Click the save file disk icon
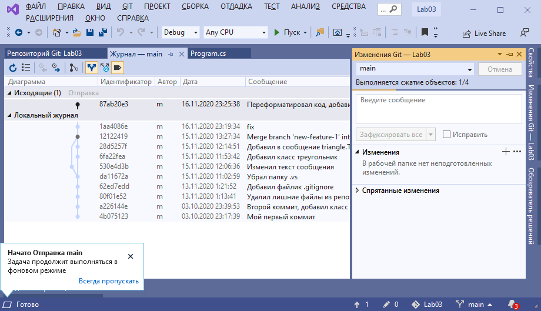This screenshot has height=311, width=541. pos(90,32)
